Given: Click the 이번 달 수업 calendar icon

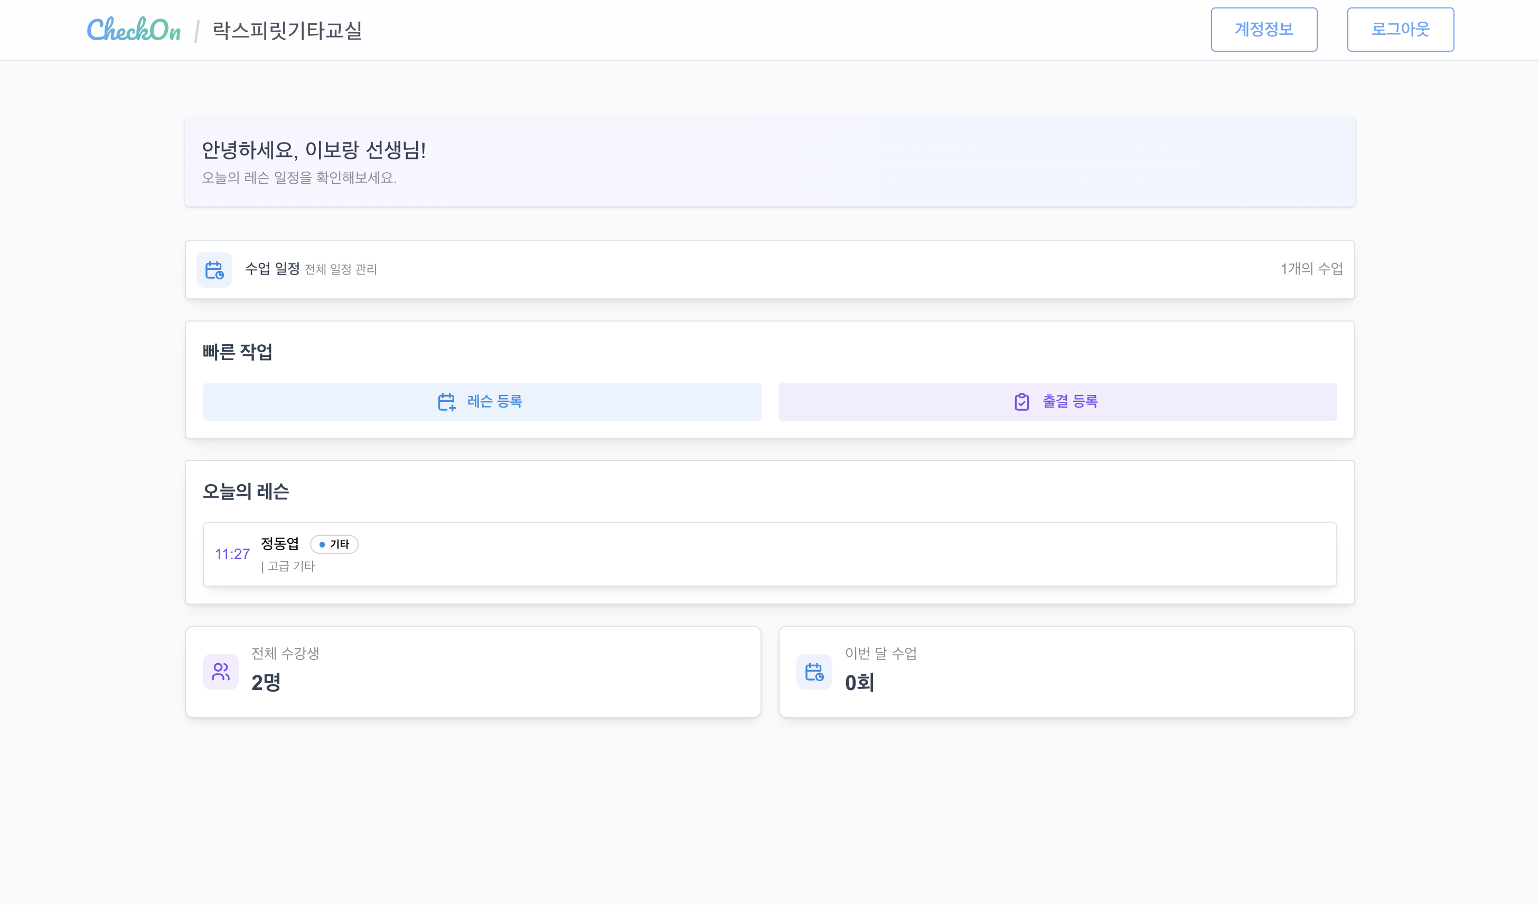Looking at the screenshot, I should coord(814,672).
